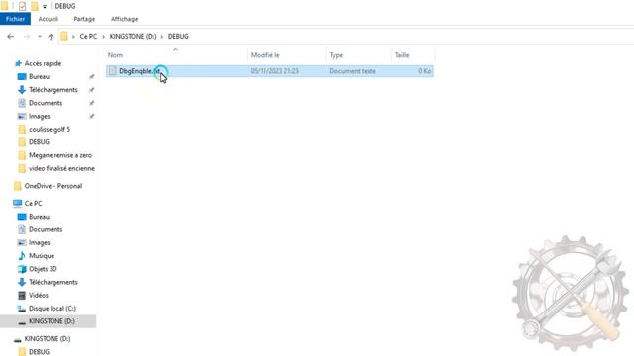The image size is (634, 356).
Task: Select Ce PC in the navigation tree
Action: 33,204
